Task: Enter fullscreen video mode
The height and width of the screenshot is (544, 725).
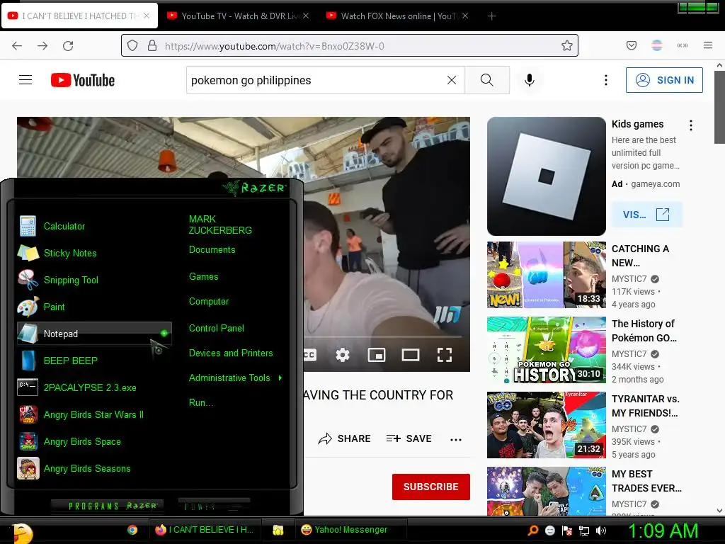Action: coord(445,355)
